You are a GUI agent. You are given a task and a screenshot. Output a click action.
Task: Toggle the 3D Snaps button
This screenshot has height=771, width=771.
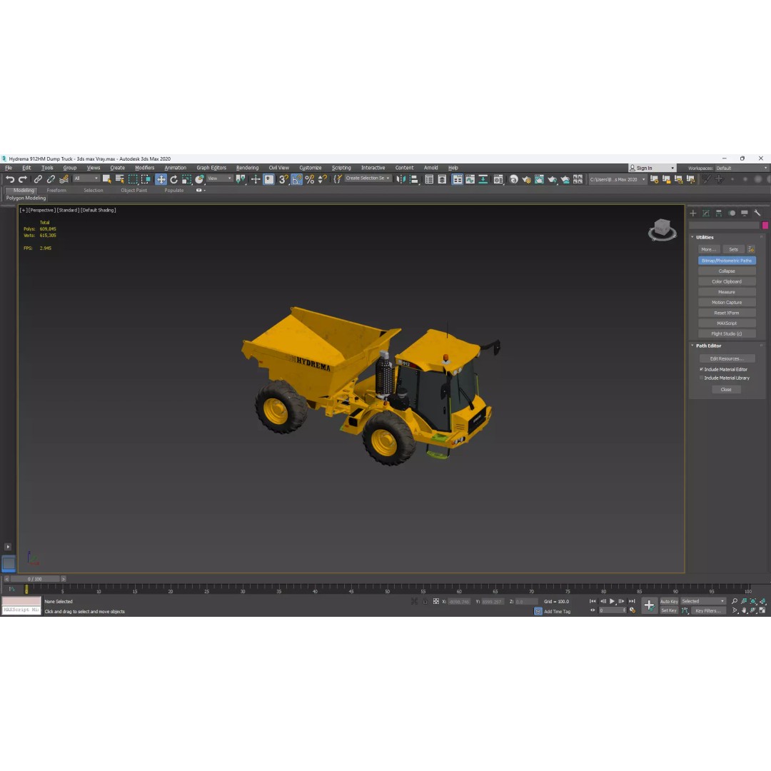283,179
